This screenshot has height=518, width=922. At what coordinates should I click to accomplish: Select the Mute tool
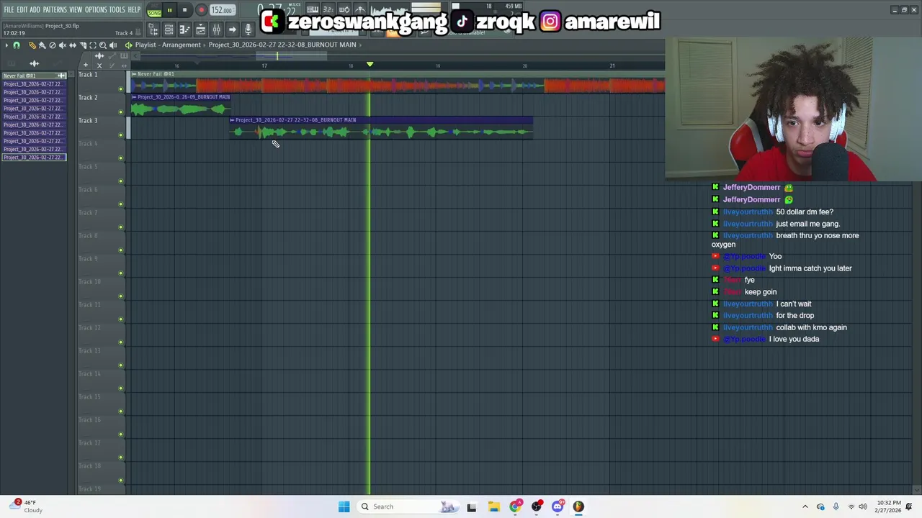pos(62,45)
